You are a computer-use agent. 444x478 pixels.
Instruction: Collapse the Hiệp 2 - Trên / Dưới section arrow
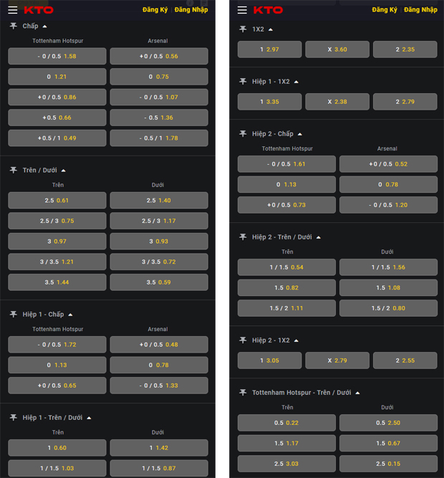pyautogui.click(x=319, y=237)
